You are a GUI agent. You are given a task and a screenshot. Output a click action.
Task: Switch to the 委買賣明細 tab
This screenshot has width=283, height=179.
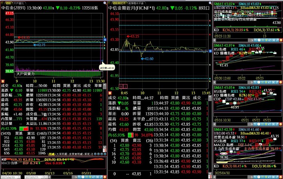(75, 154)
